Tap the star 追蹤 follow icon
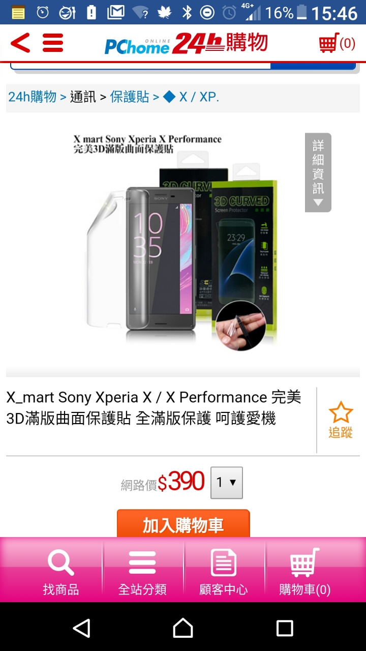This screenshot has width=366, height=651. tap(340, 420)
